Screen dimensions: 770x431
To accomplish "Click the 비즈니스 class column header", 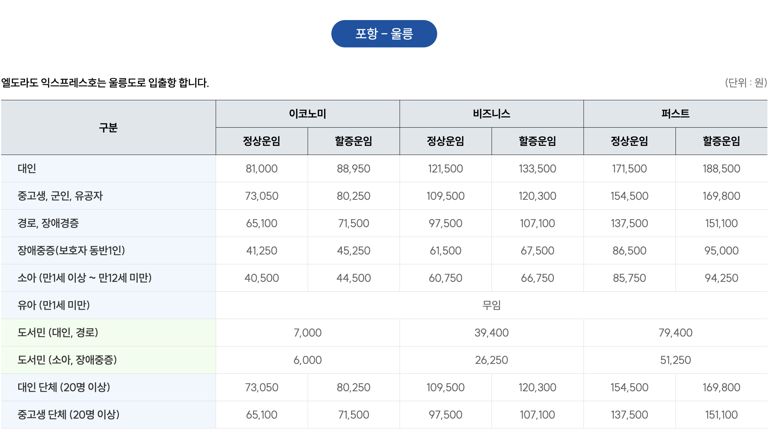I will pos(492,113).
